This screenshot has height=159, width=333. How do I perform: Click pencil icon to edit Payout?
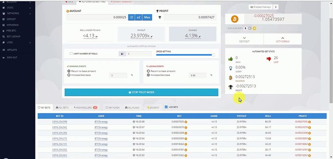[151, 37]
